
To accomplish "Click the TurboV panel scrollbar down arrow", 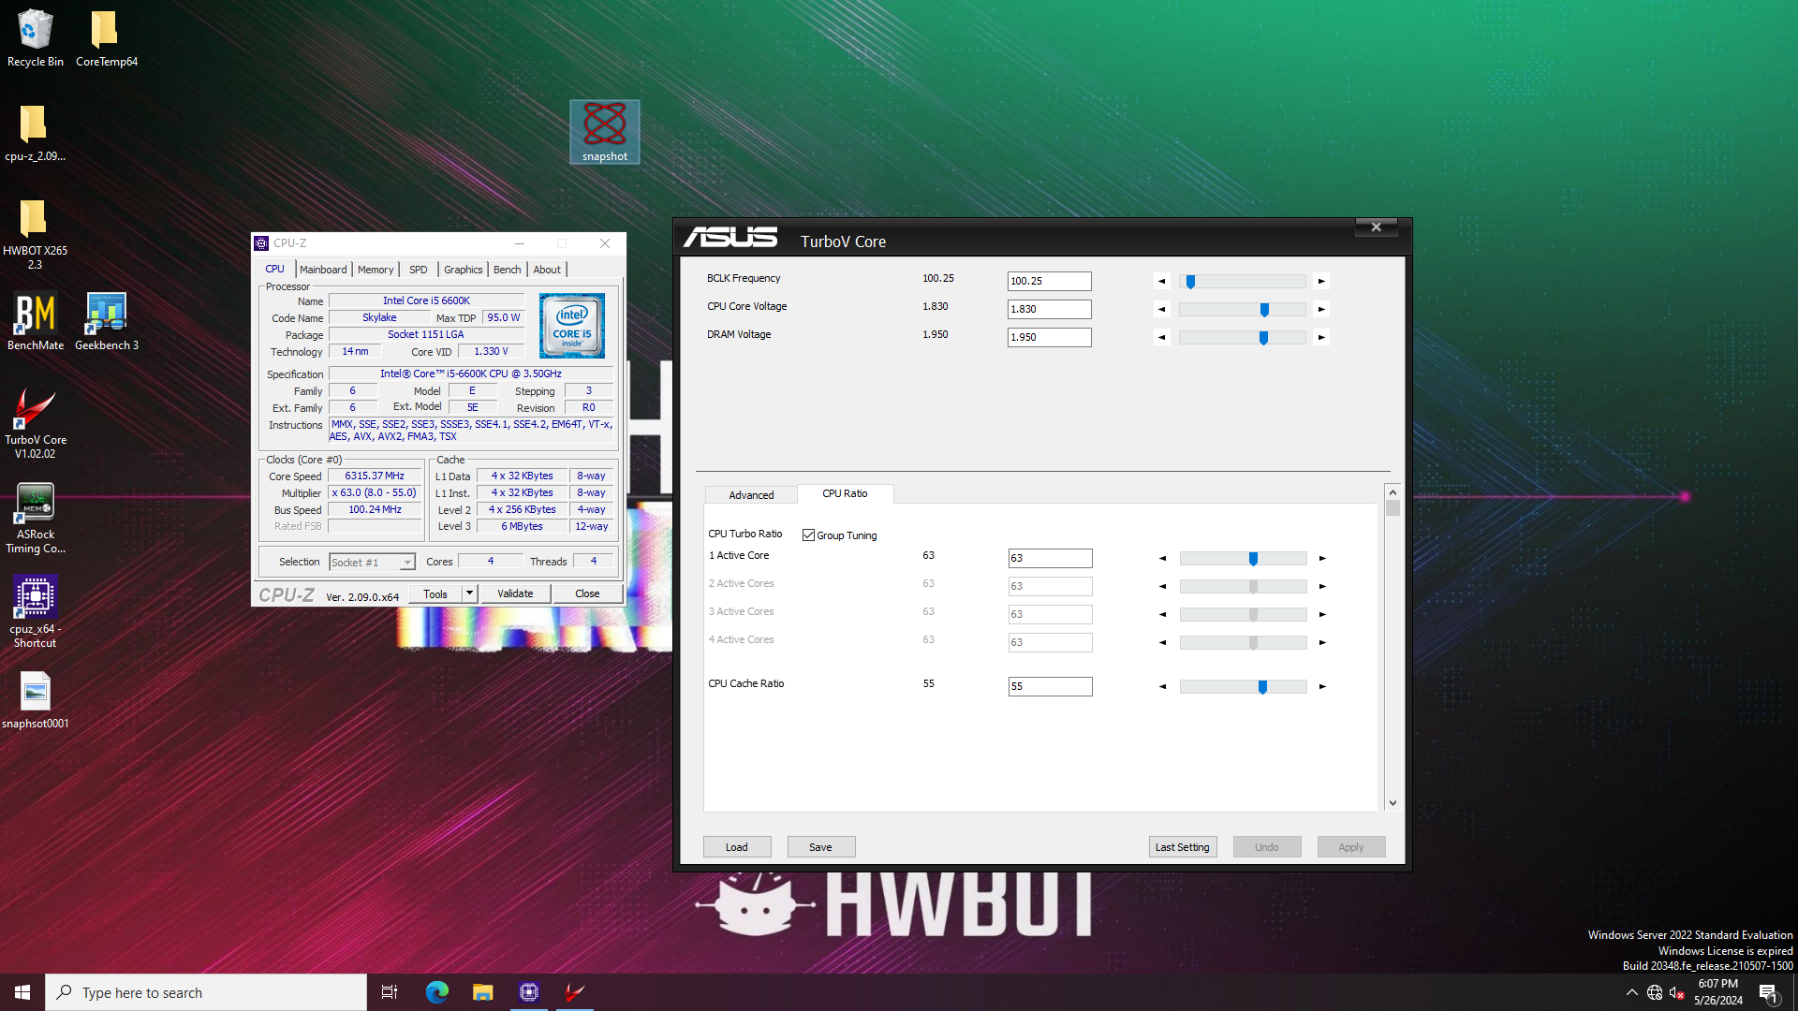I will [x=1393, y=802].
